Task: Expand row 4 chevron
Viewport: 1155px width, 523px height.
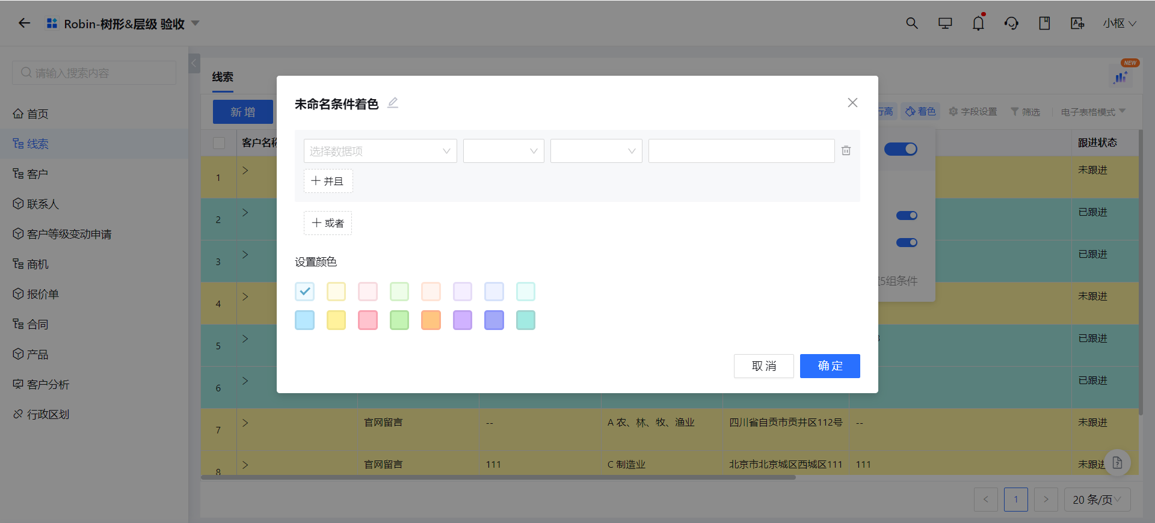Action: pyautogui.click(x=245, y=296)
